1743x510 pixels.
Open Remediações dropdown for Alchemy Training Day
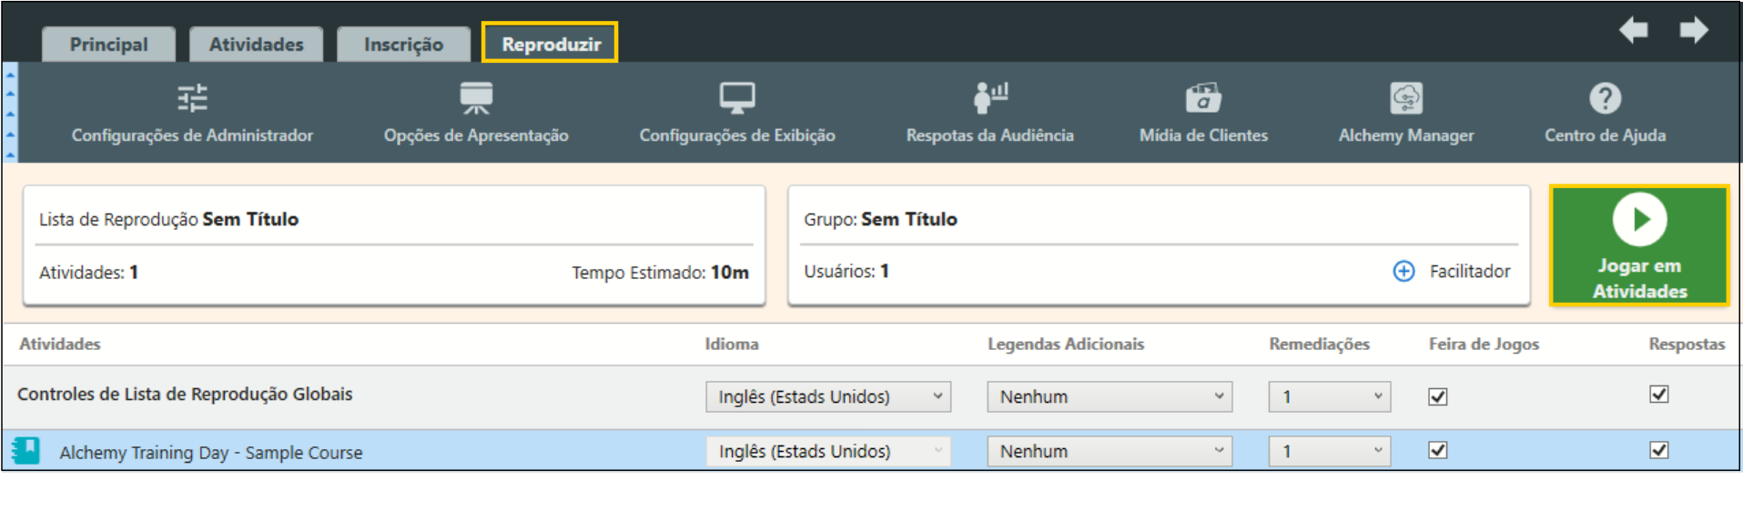pyautogui.click(x=1329, y=451)
